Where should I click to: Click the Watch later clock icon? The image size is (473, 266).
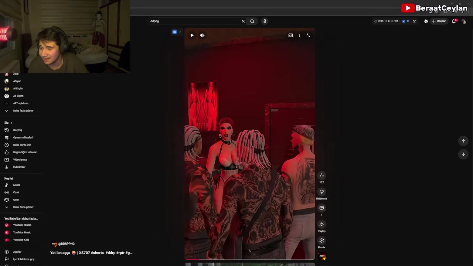click(x=6, y=145)
